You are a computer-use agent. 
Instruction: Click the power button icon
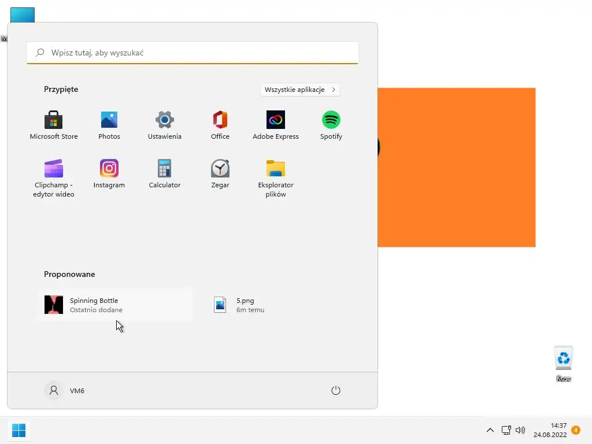point(336,390)
